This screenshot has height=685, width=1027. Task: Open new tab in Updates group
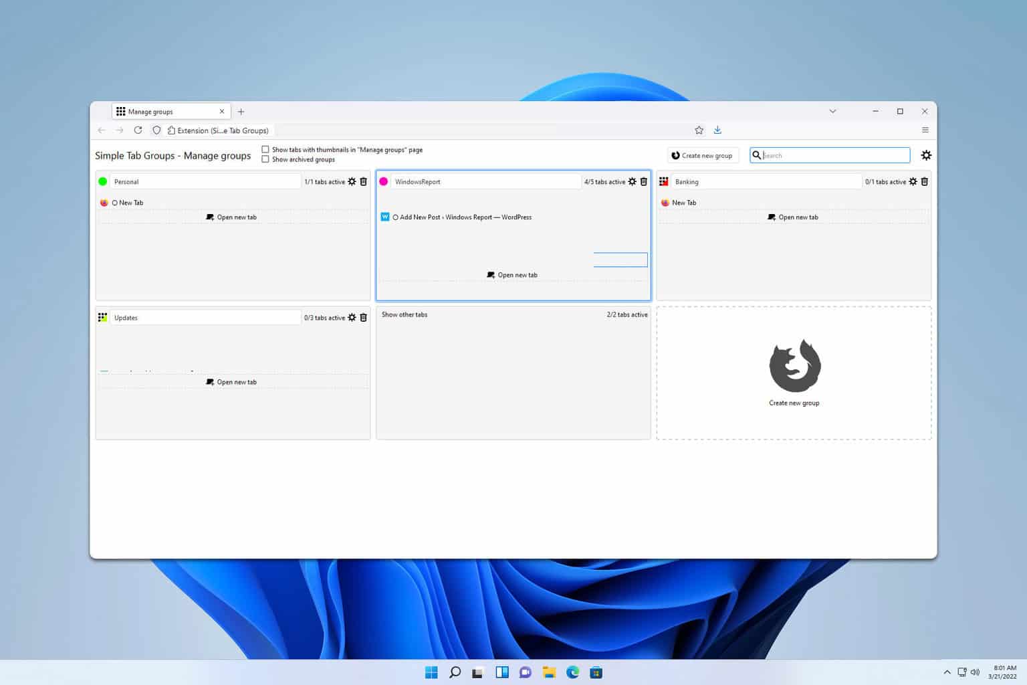pyautogui.click(x=233, y=382)
